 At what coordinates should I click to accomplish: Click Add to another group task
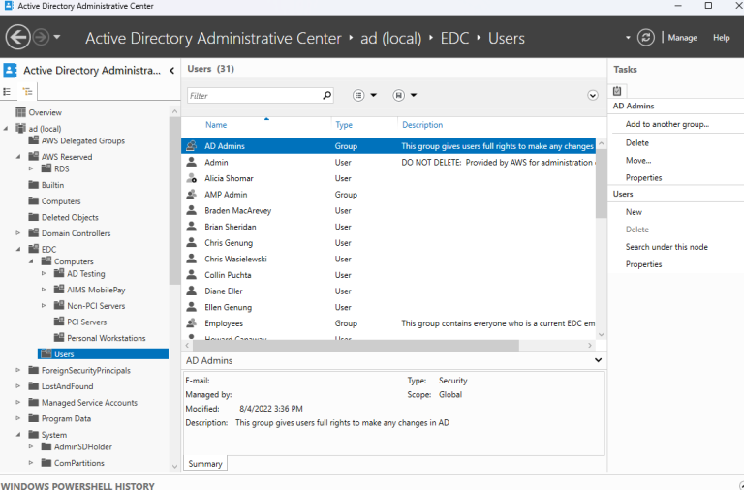(667, 124)
